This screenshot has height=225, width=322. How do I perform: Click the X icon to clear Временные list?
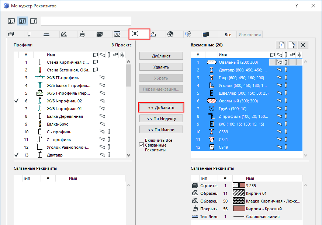[303, 45]
